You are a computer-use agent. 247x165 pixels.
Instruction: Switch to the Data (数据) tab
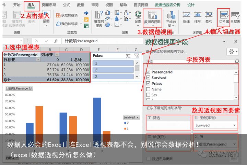click(81, 5)
